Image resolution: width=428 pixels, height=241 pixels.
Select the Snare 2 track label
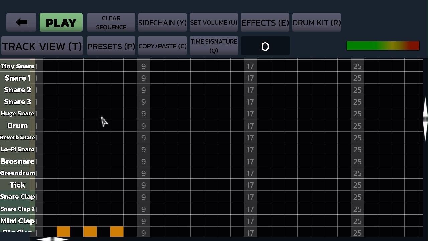(x=17, y=90)
